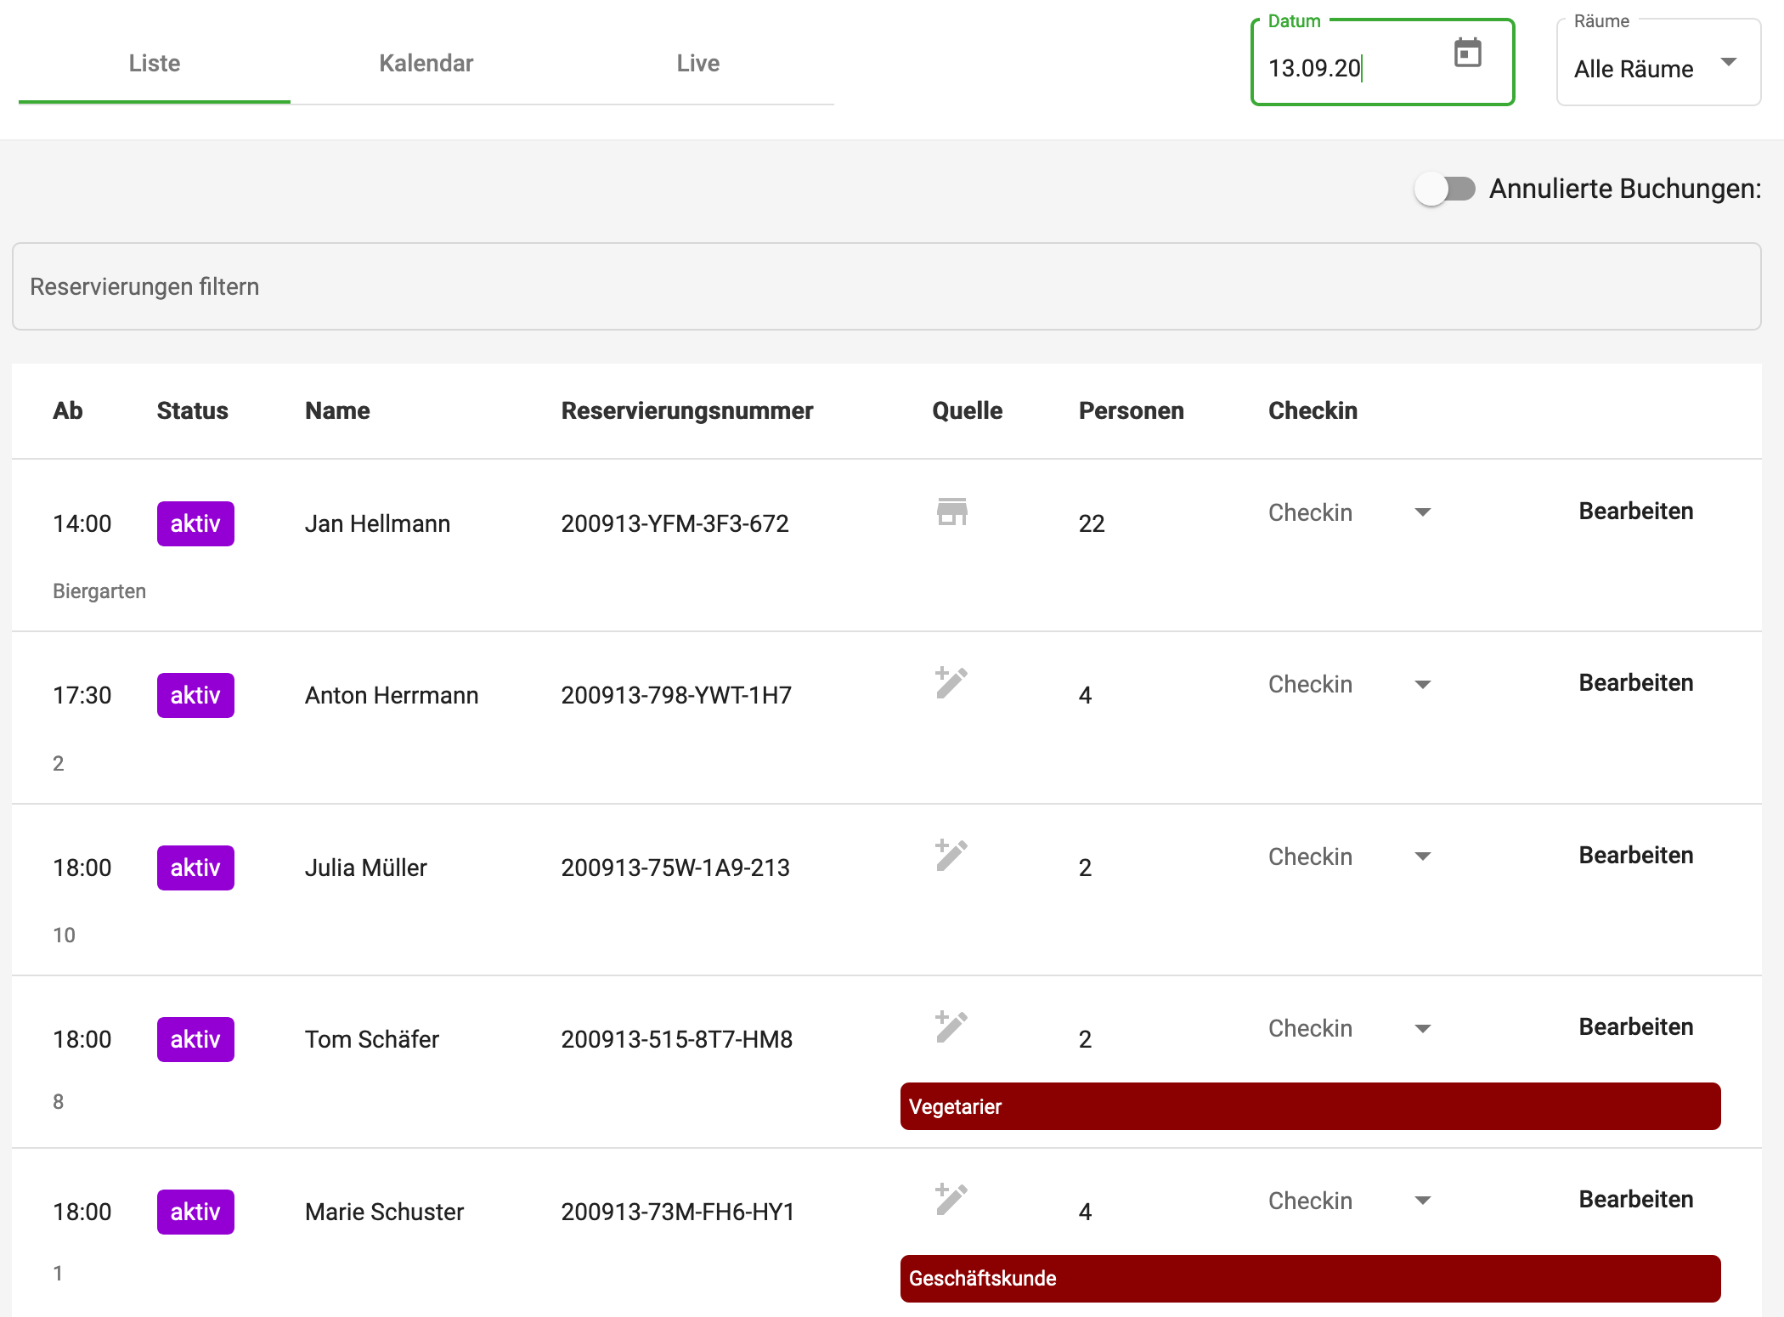
Task: Click the red Geschäftskunde tag bar
Action: point(1310,1279)
